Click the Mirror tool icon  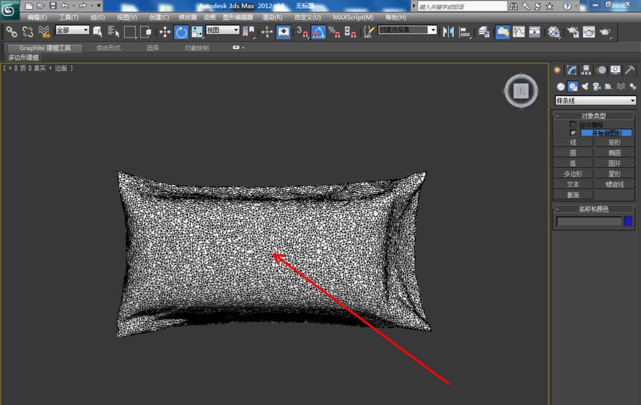[x=449, y=32]
